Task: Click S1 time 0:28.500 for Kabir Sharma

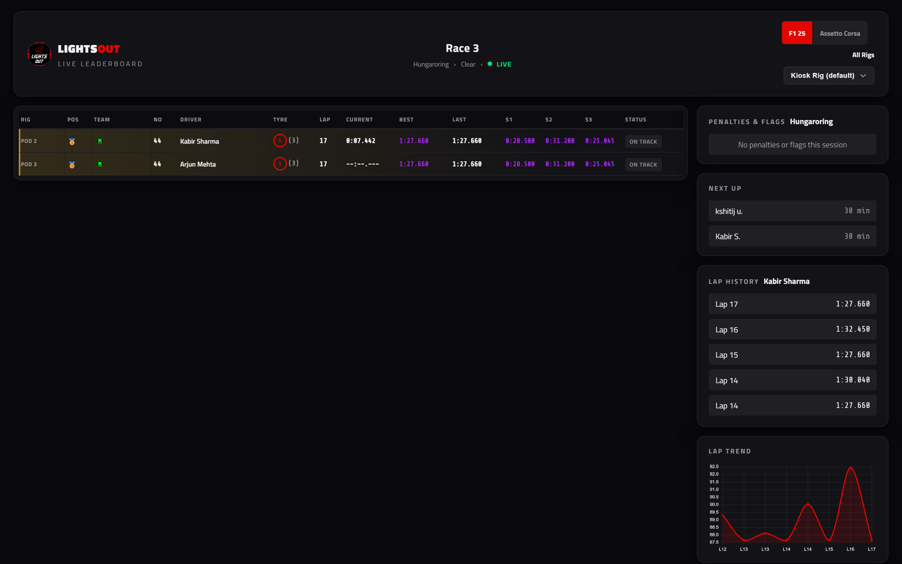Action: (520, 141)
